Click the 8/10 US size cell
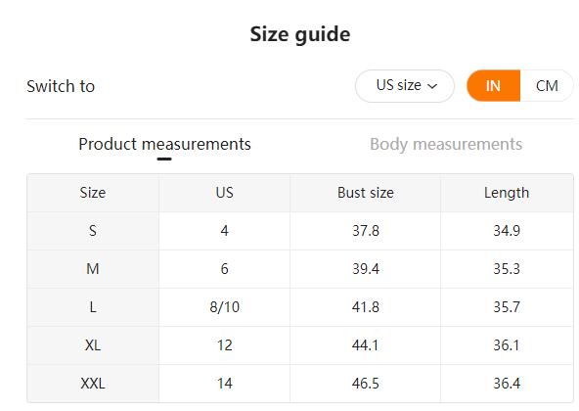This screenshot has height=411, width=579. coord(225,307)
